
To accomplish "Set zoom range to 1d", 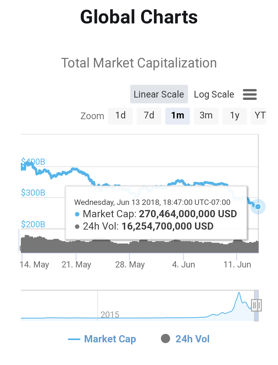I will click(120, 116).
